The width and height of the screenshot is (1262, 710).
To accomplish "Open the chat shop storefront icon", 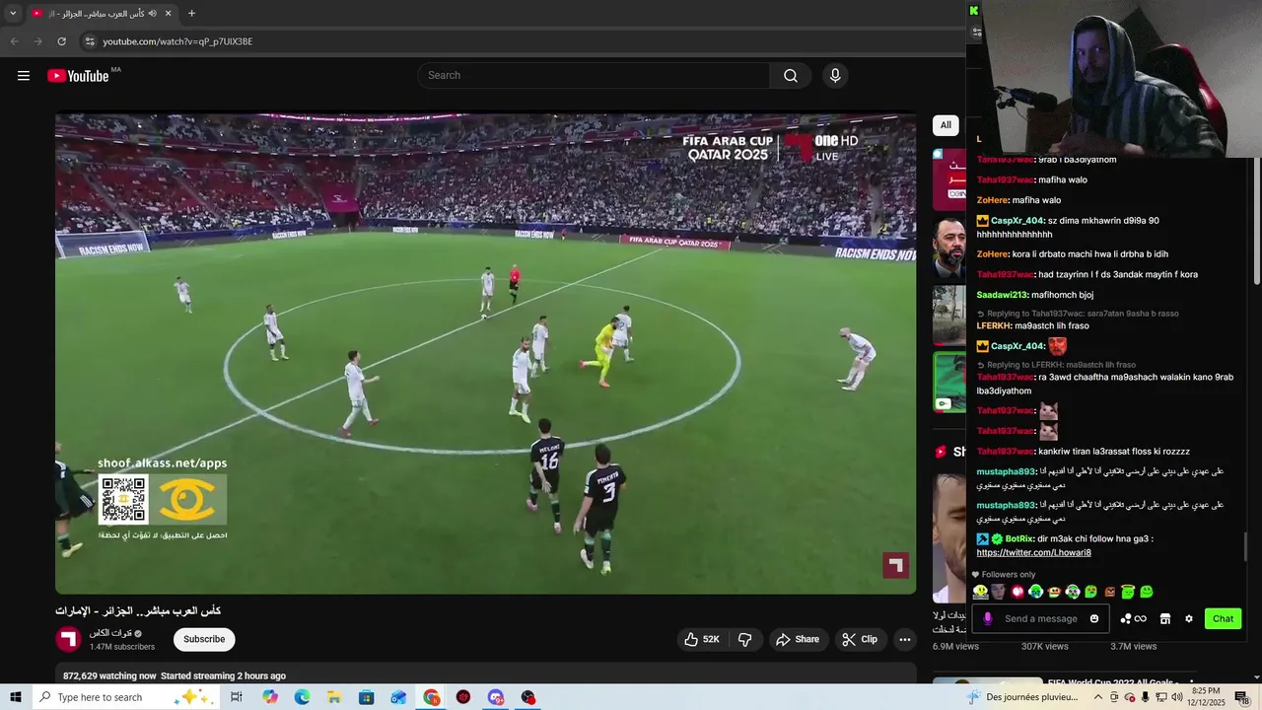I will point(1165,619).
